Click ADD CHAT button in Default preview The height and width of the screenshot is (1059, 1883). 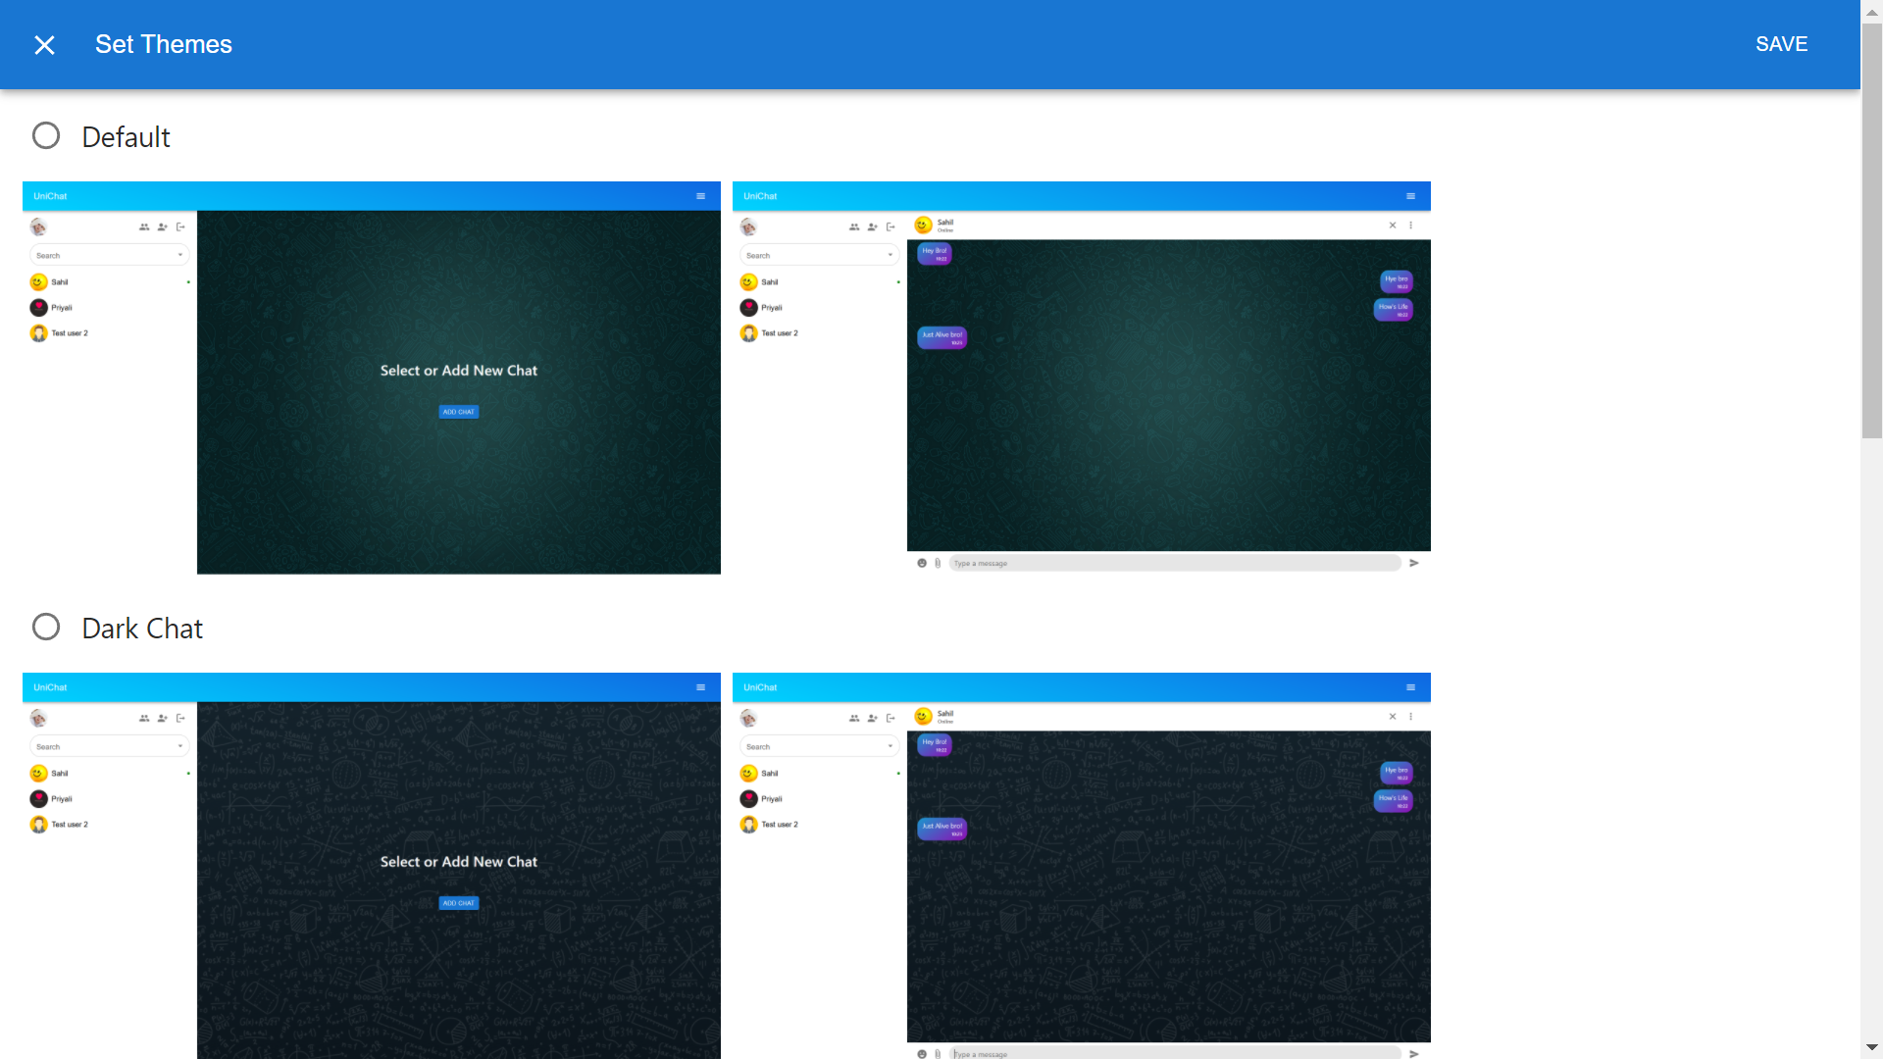pyautogui.click(x=458, y=412)
